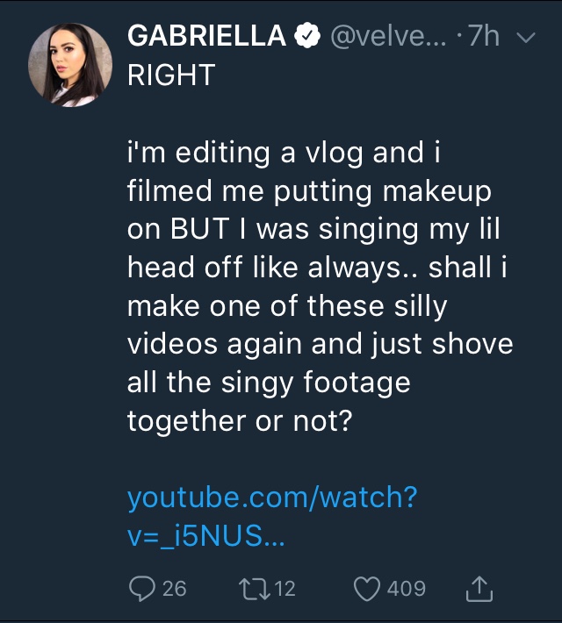Click the word RIGHT in the tweet

(x=171, y=75)
